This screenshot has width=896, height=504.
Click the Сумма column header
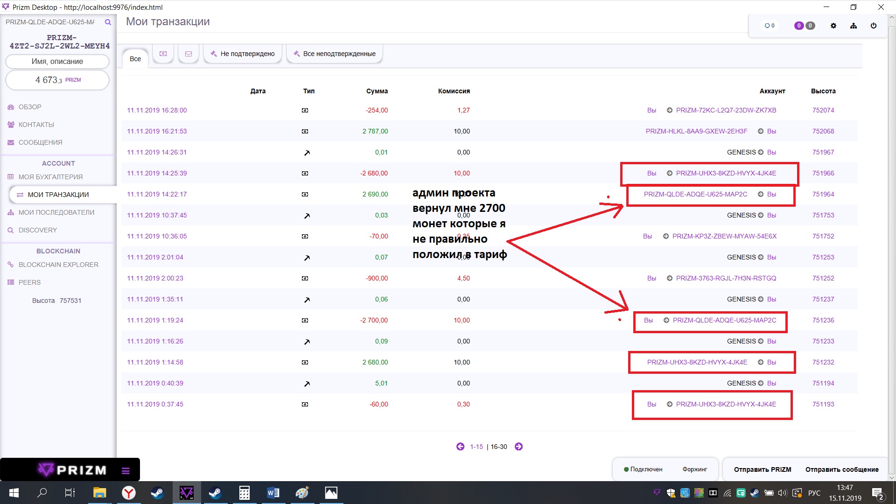pyautogui.click(x=377, y=91)
